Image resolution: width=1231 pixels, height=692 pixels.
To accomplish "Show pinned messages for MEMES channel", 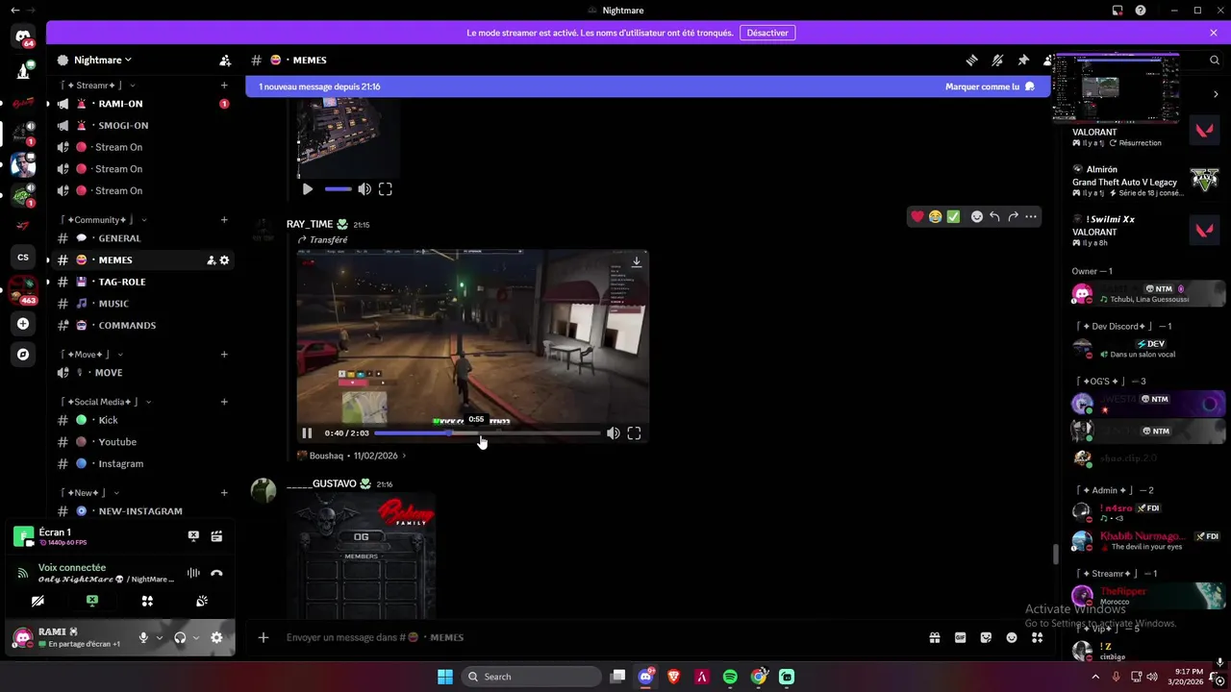I will [1023, 60].
